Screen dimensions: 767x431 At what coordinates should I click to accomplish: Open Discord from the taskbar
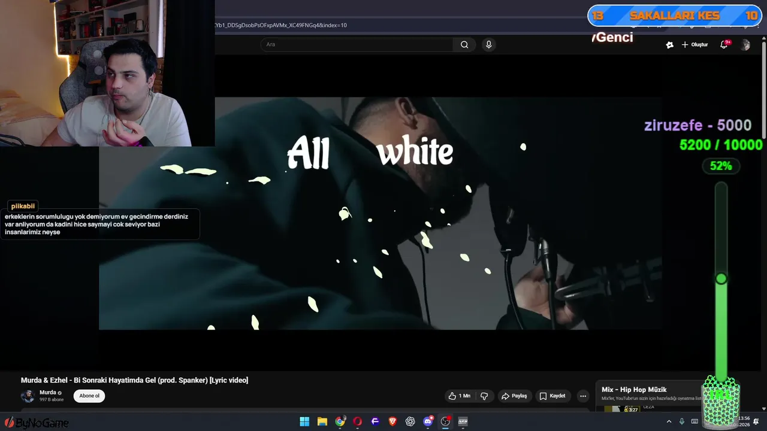click(x=428, y=421)
